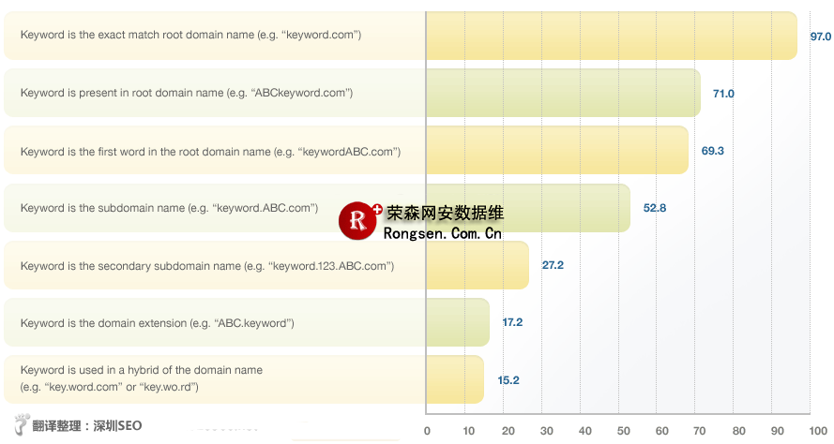Select the 'present in root domain name' bar
Image resolution: width=834 pixels, height=444 pixels.
563,93
